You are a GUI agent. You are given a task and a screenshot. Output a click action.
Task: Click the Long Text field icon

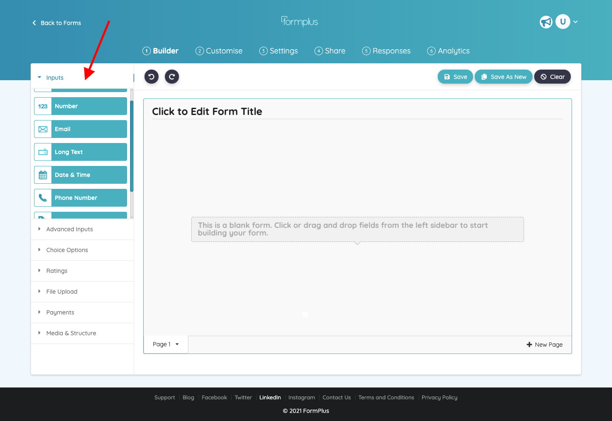point(43,152)
